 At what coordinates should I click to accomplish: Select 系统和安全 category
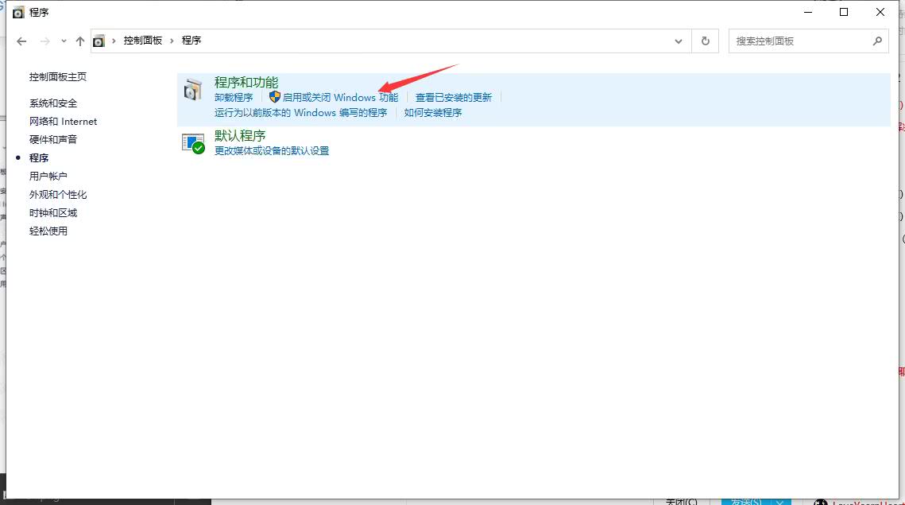pyautogui.click(x=53, y=103)
